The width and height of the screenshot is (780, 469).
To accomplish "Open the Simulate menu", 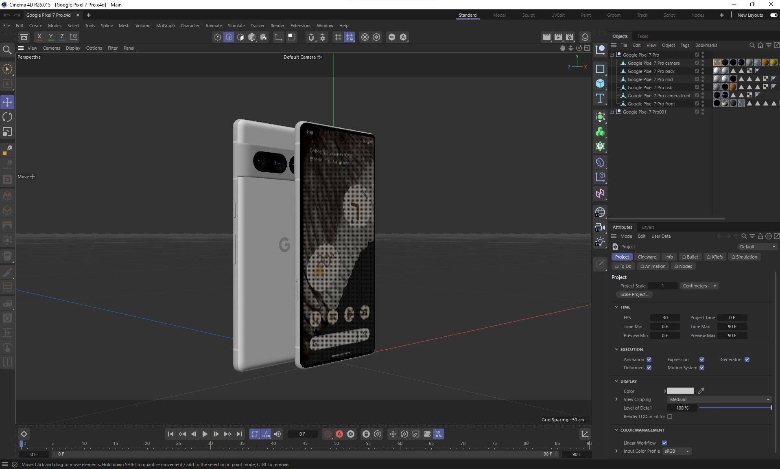I will (x=236, y=26).
